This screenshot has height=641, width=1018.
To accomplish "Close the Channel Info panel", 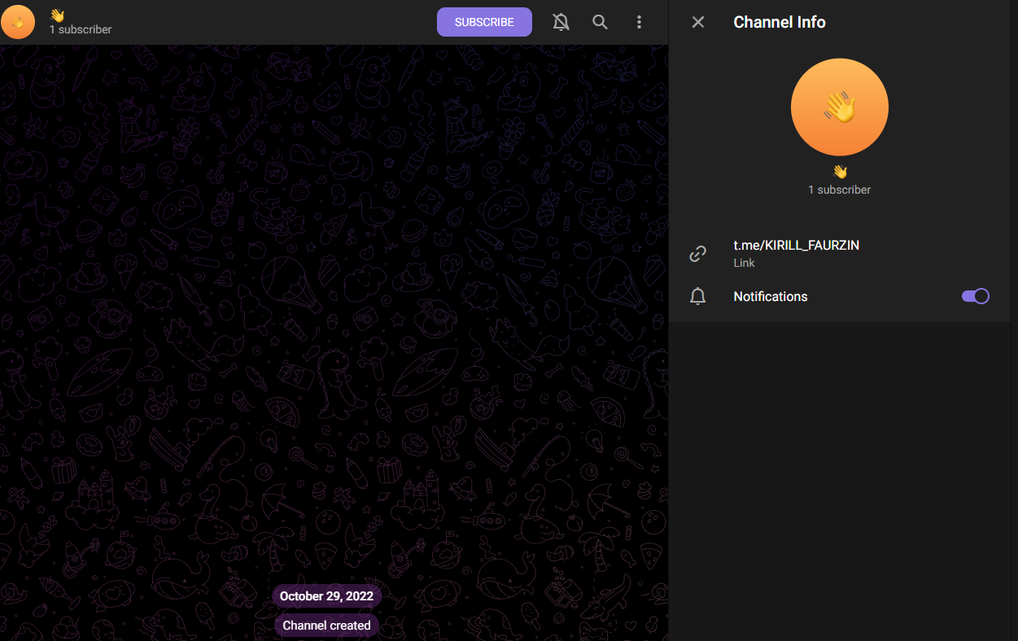I will tap(697, 22).
